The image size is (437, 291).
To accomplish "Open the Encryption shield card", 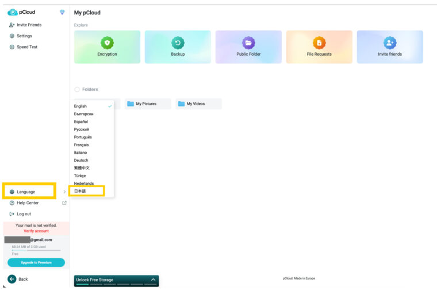I will click(x=107, y=46).
